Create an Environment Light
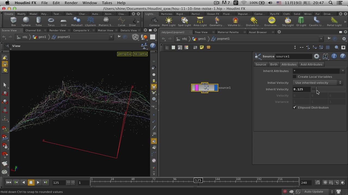Image resolution: width=348 pixels, height=195 pixels. click(272, 21)
